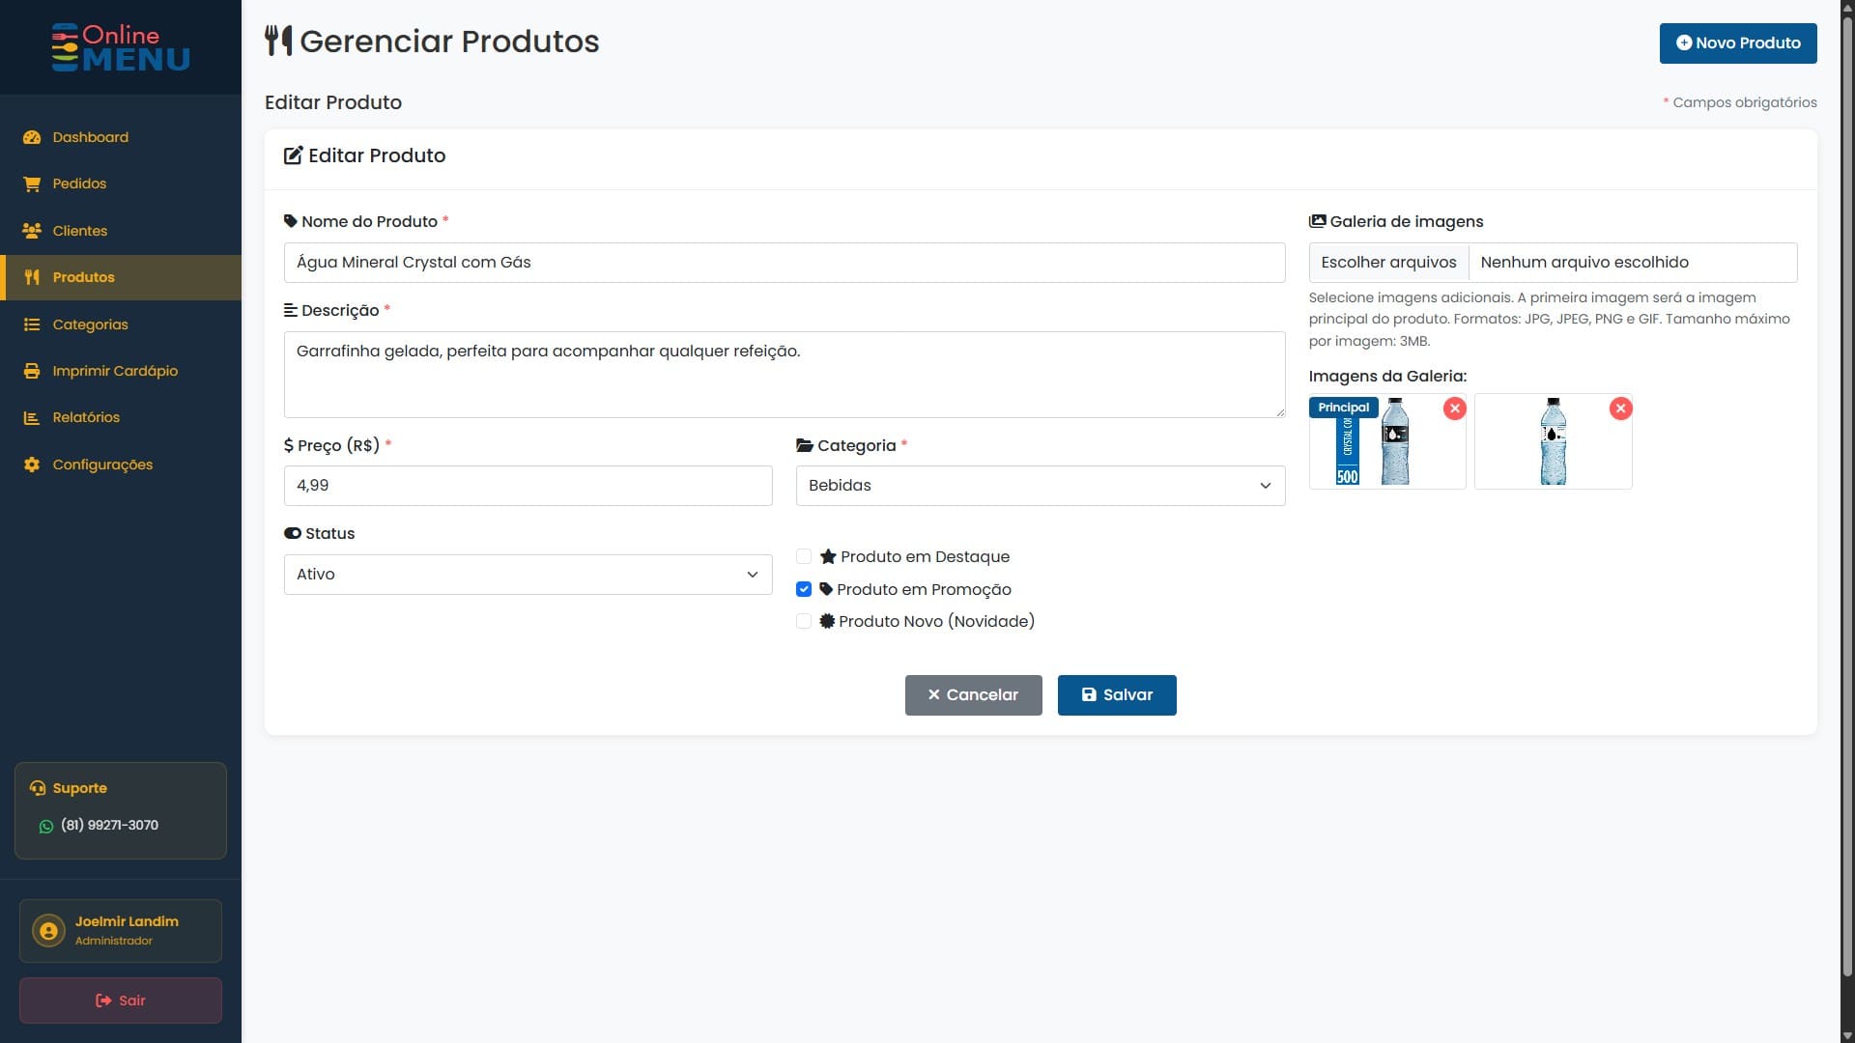1855x1043 pixels.
Task: Click the Salvar button
Action: click(1117, 694)
